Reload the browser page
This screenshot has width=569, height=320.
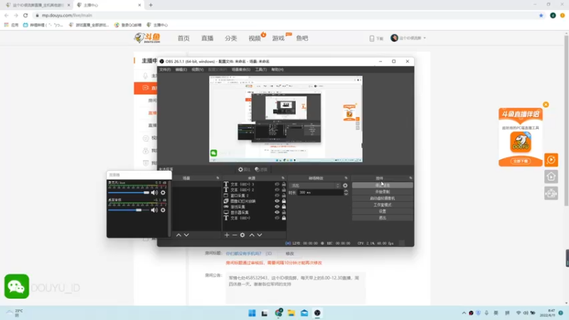(26, 15)
